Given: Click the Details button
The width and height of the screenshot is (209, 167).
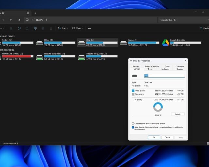Looking at the screenshot, I should (178, 114).
